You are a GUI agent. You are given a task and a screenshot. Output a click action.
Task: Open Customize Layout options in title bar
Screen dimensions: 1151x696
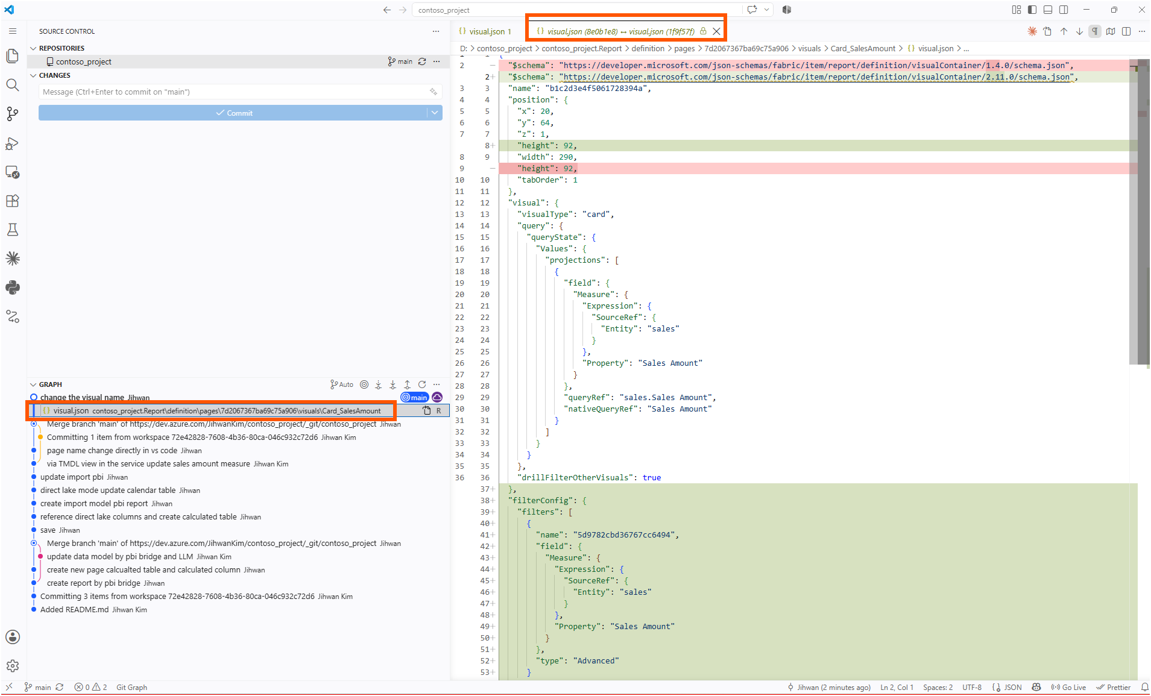coord(1017,10)
